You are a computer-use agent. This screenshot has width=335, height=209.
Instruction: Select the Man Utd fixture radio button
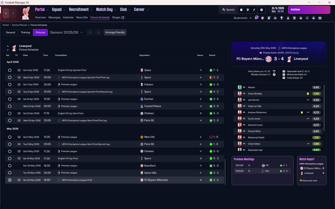pyautogui.click(x=10, y=137)
